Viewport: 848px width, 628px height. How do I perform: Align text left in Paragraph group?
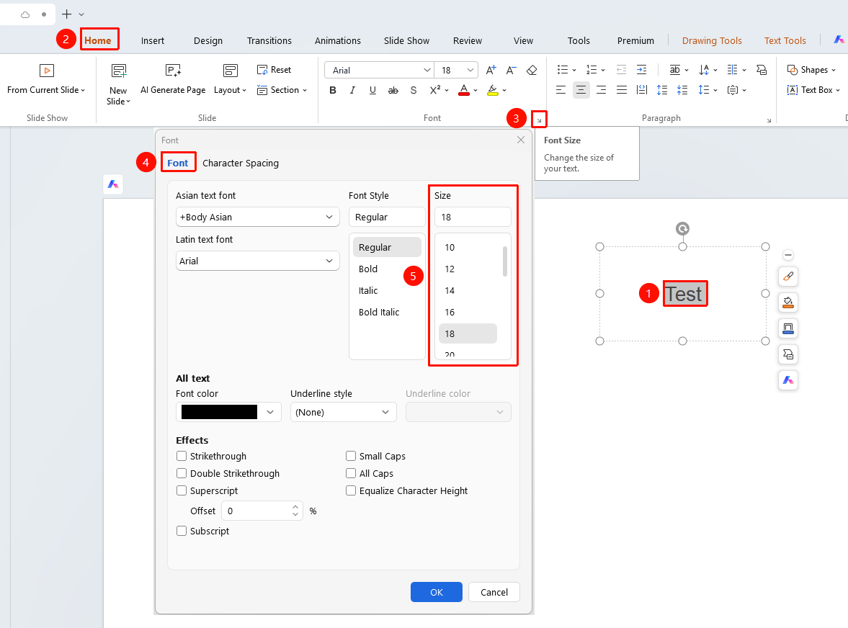click(x=561, y=90)
